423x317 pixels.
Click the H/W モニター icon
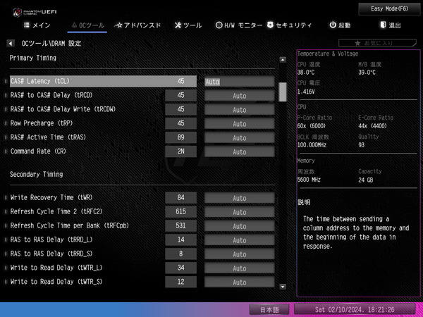click(x=219, y=25)
